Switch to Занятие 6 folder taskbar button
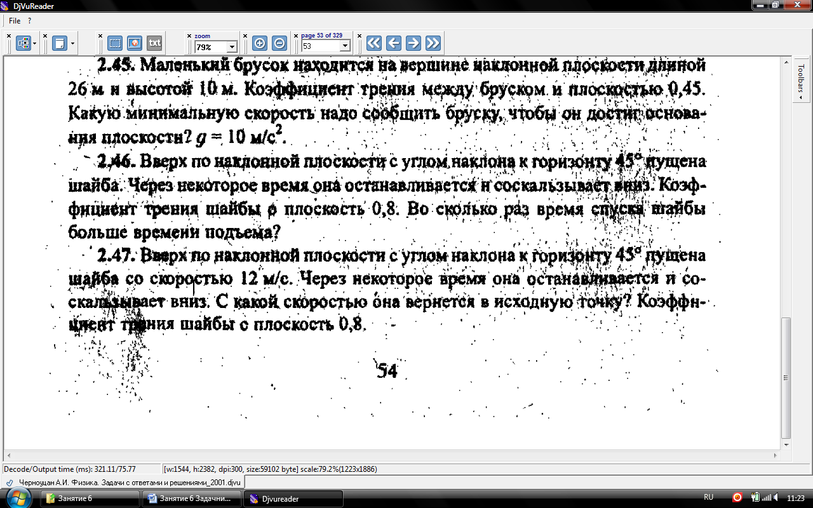Image resolution: width=813 pixels, height=508 pixels. (90, 498)
